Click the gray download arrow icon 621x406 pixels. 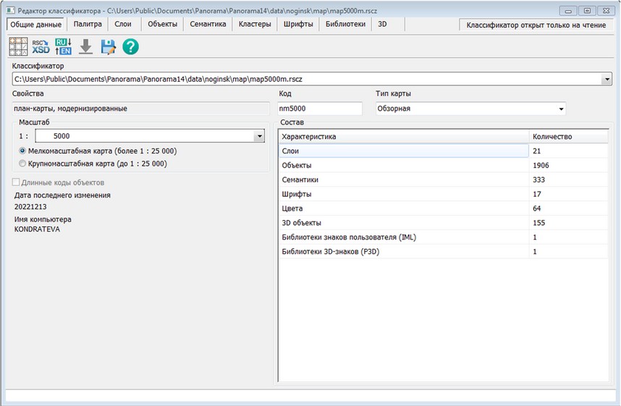[85, 47]
